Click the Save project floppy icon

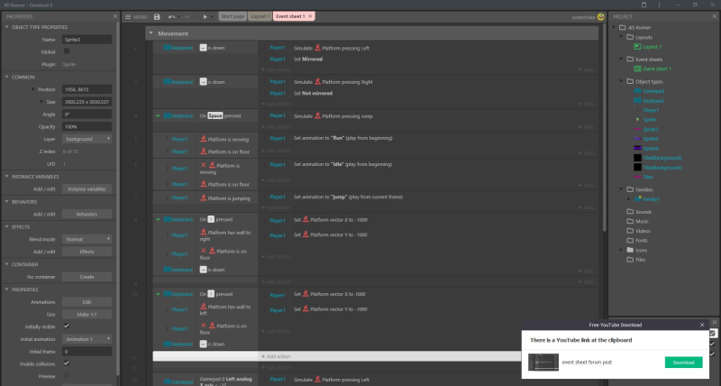[x=157, y=16]
